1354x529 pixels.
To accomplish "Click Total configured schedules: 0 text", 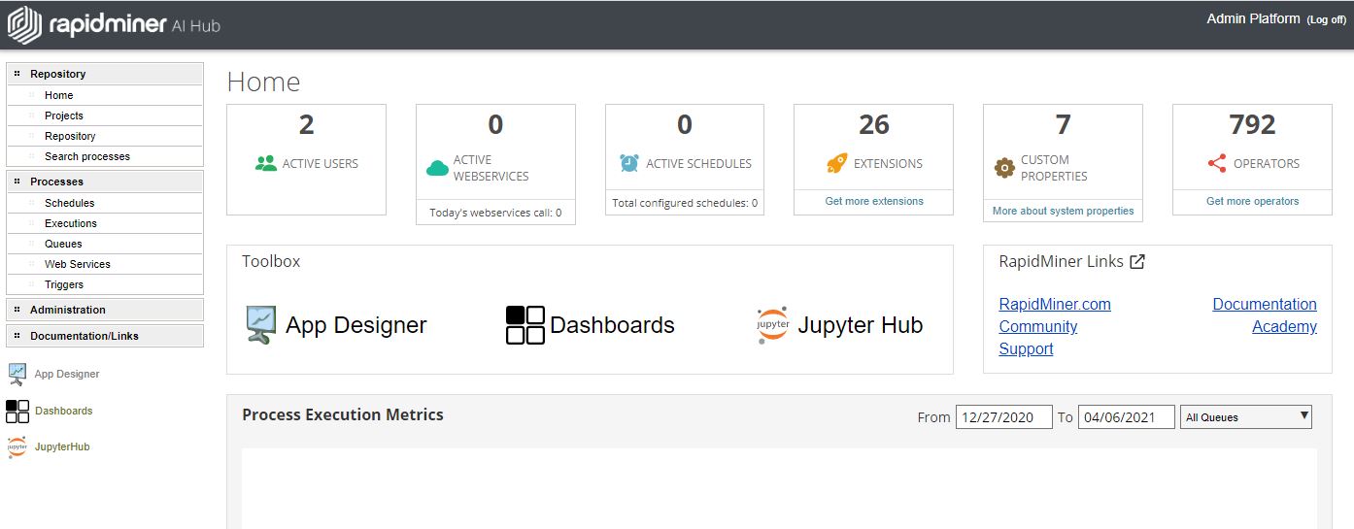I will pos(685,204).
